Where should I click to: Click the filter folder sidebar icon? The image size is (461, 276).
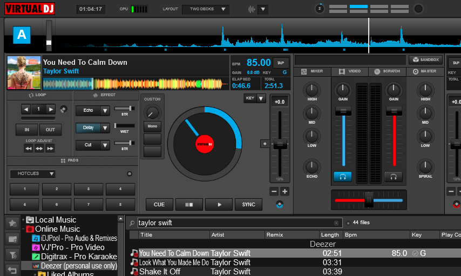(x=12, y=255)
